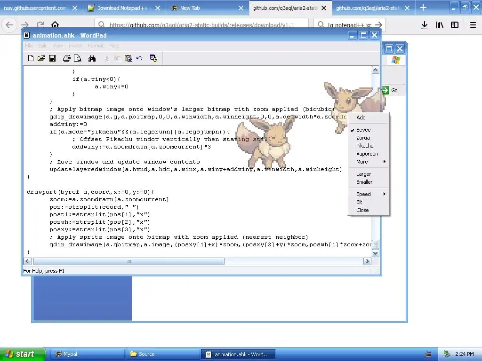Close the New Tab browser tab

click(x=241, y=8)
